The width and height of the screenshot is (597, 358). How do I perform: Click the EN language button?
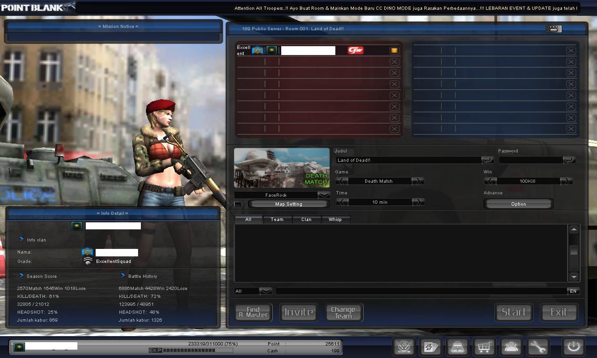click(573, 291)
